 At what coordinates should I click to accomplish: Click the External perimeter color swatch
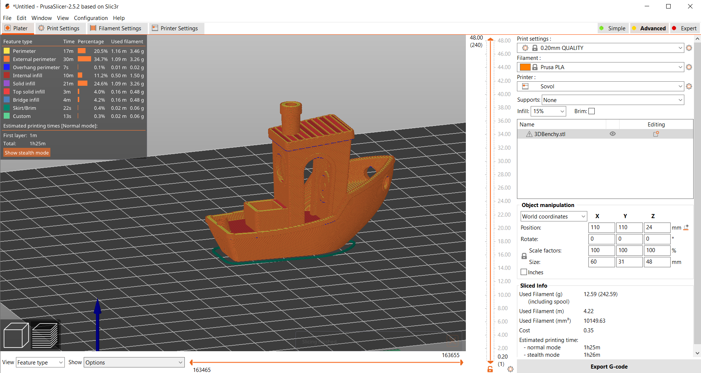coord(7,59)
